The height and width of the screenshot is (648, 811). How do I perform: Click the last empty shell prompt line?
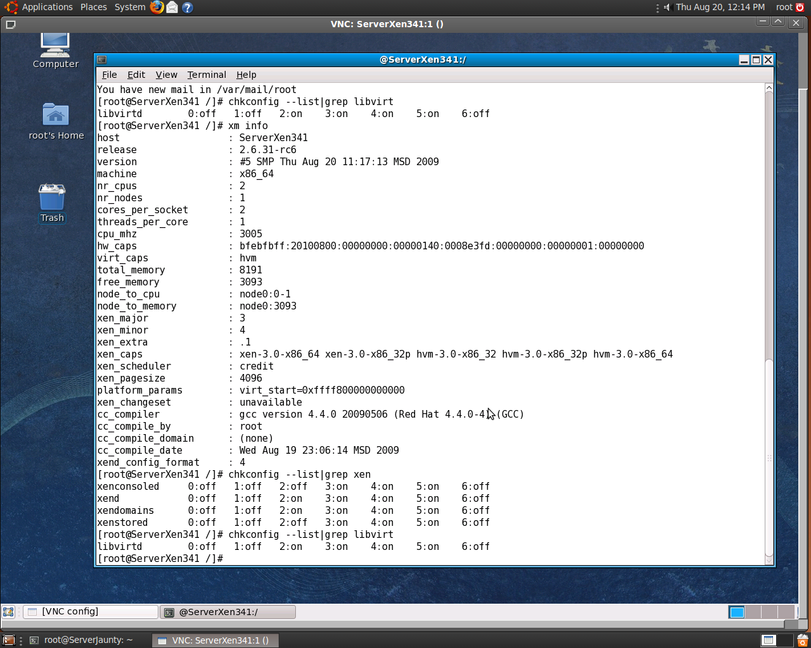160,559
